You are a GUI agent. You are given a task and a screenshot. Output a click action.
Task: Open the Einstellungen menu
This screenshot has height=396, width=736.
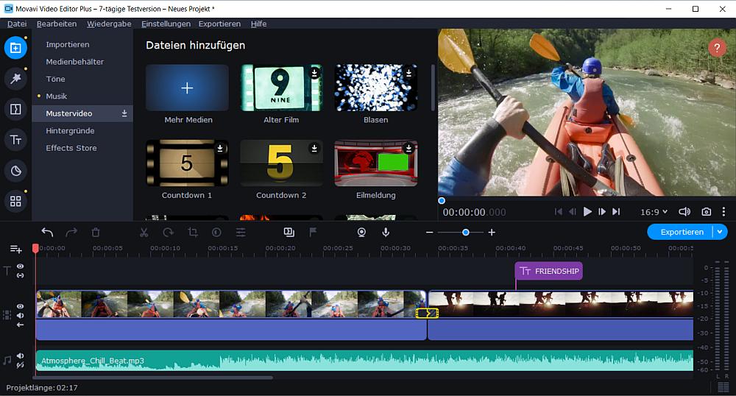click(166, 24)
